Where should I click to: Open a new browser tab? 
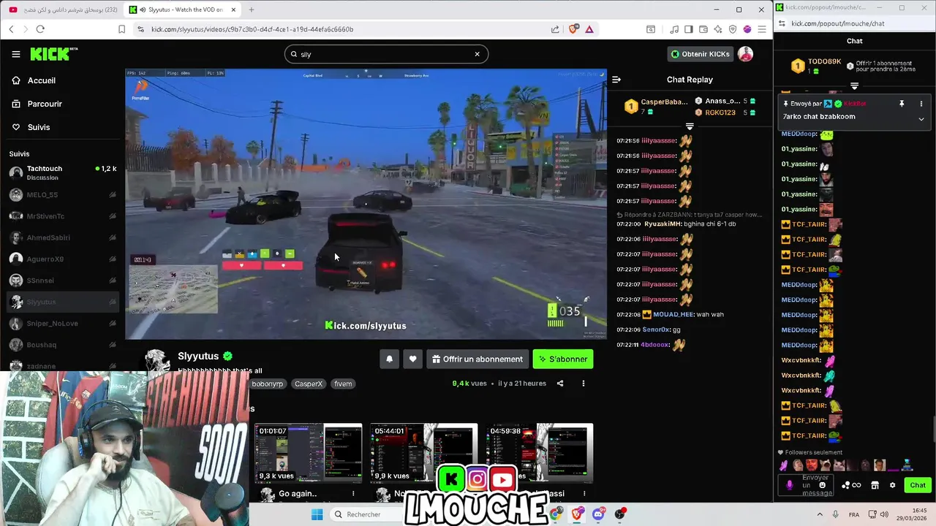coord(251,9)
